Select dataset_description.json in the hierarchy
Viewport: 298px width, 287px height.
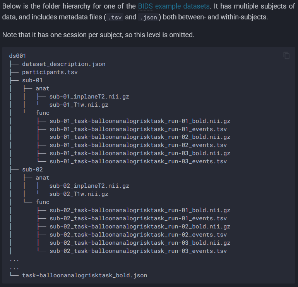click(63, 64)
